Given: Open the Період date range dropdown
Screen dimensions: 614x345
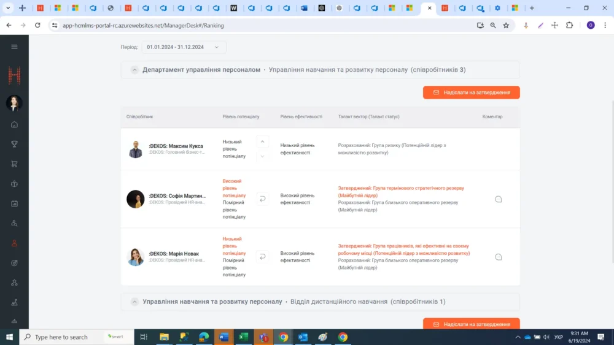Looking at the screenshot, I should 184,47.
